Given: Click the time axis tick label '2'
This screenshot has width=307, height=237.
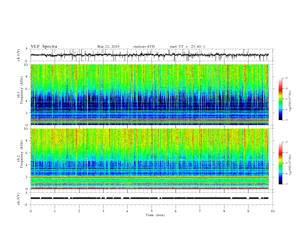Looking at the screenshot, I should tap(79, 211).
